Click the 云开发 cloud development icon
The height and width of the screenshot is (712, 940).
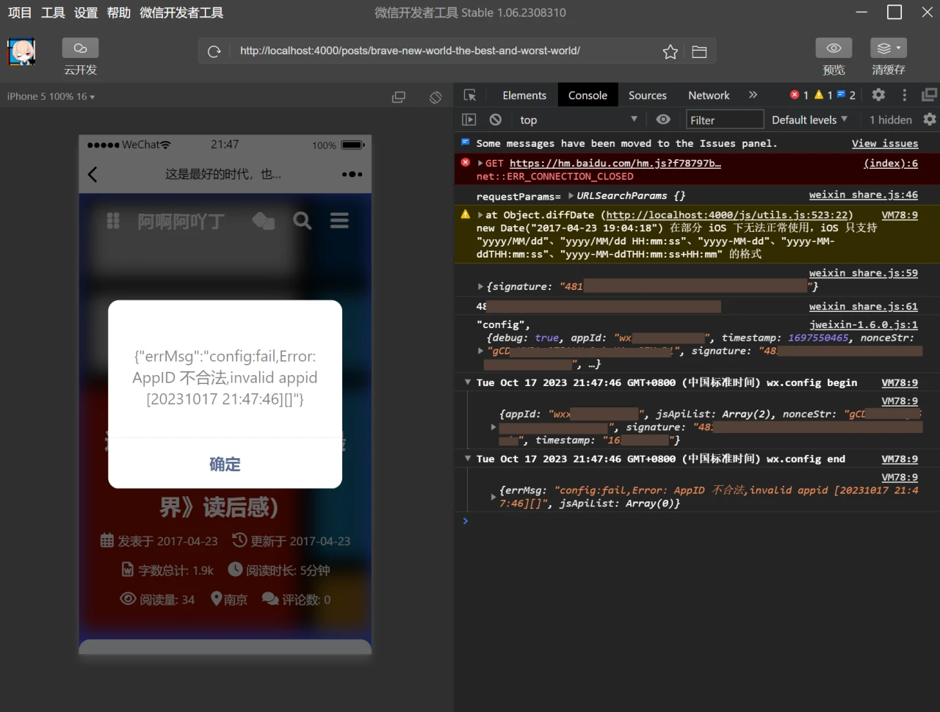coord(80,48)
